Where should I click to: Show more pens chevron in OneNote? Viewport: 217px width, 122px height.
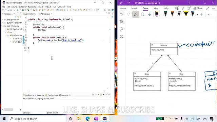tap(197, 14)
